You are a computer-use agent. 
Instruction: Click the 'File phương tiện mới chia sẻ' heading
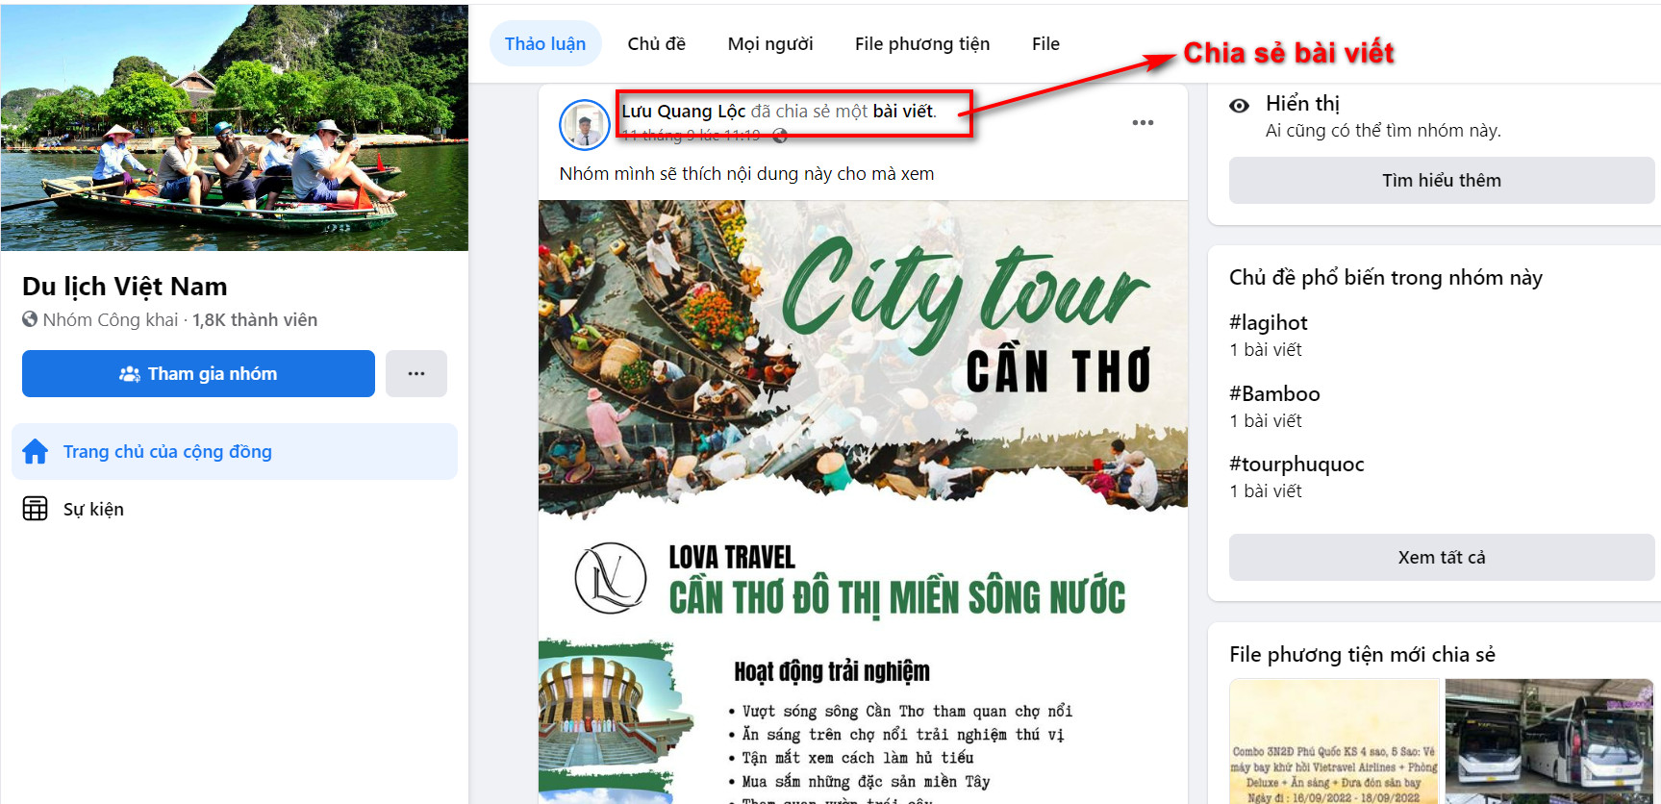(x=1362, y=655)
